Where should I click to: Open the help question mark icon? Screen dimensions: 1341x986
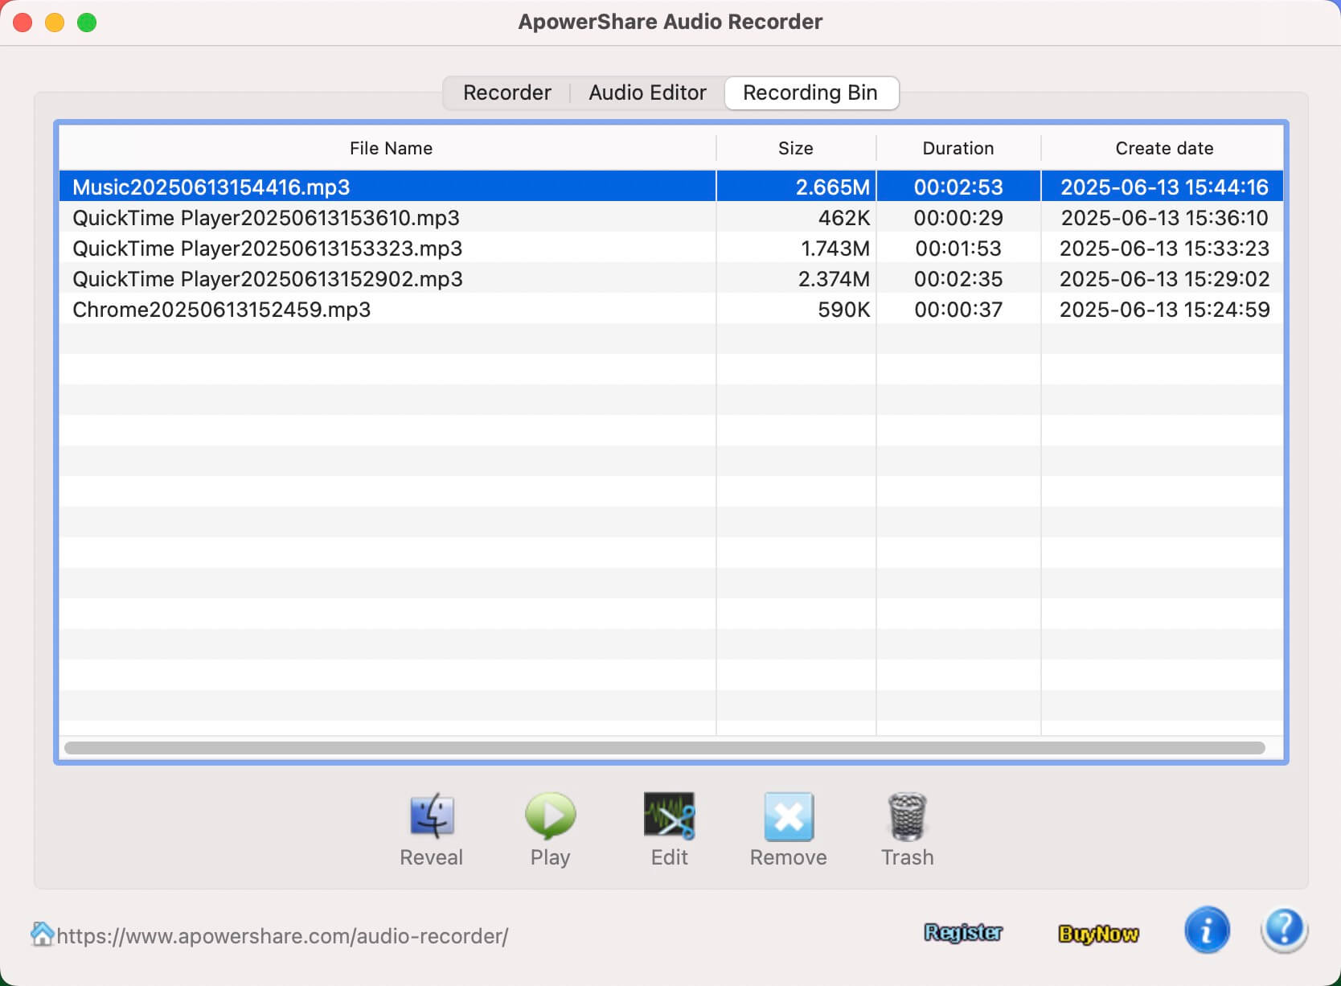pos(1284,931)
